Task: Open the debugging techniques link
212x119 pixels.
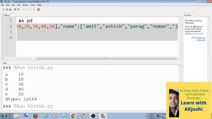Action: 194,34
